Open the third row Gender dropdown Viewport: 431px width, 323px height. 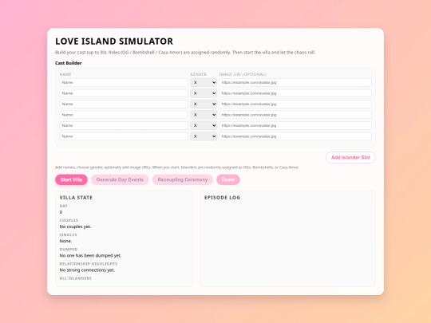coord(204,104)
